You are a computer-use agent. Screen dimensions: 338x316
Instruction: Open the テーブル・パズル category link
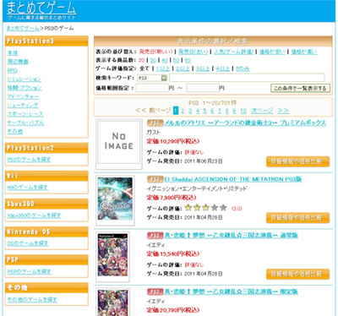25,123
